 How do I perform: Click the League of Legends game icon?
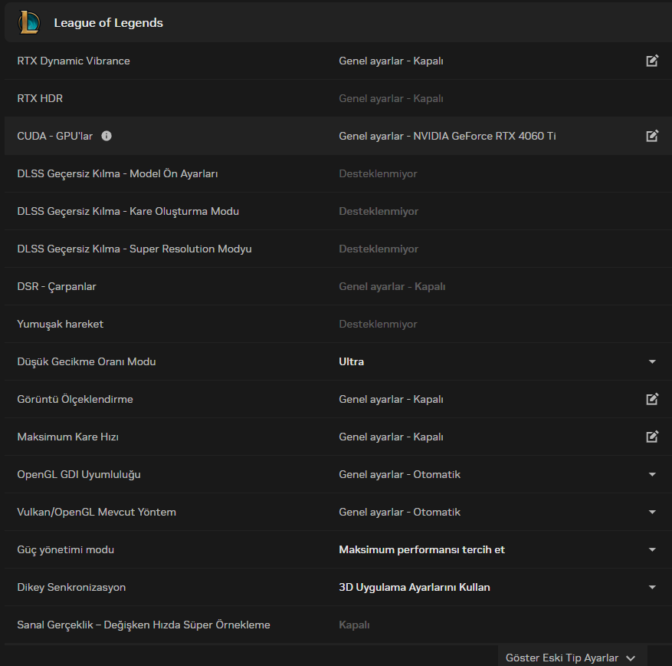click(x=28, y=22)
